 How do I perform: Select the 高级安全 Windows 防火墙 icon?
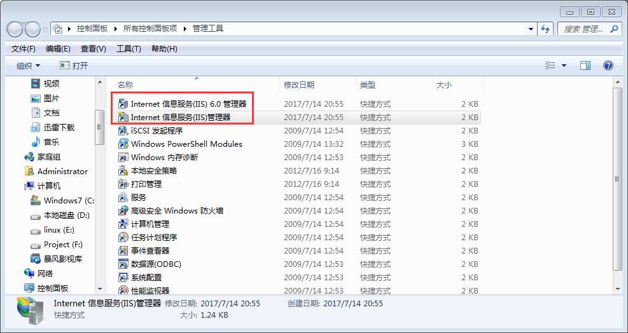(x=123, y=211)
